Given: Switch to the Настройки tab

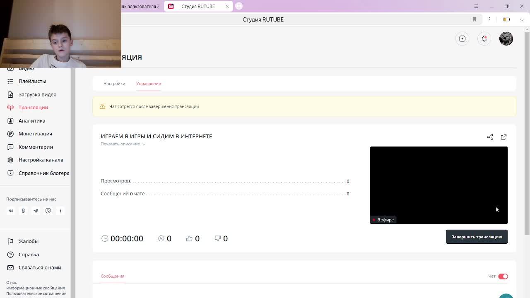Looking at the screenshot, I should click(x=114, y=84).
